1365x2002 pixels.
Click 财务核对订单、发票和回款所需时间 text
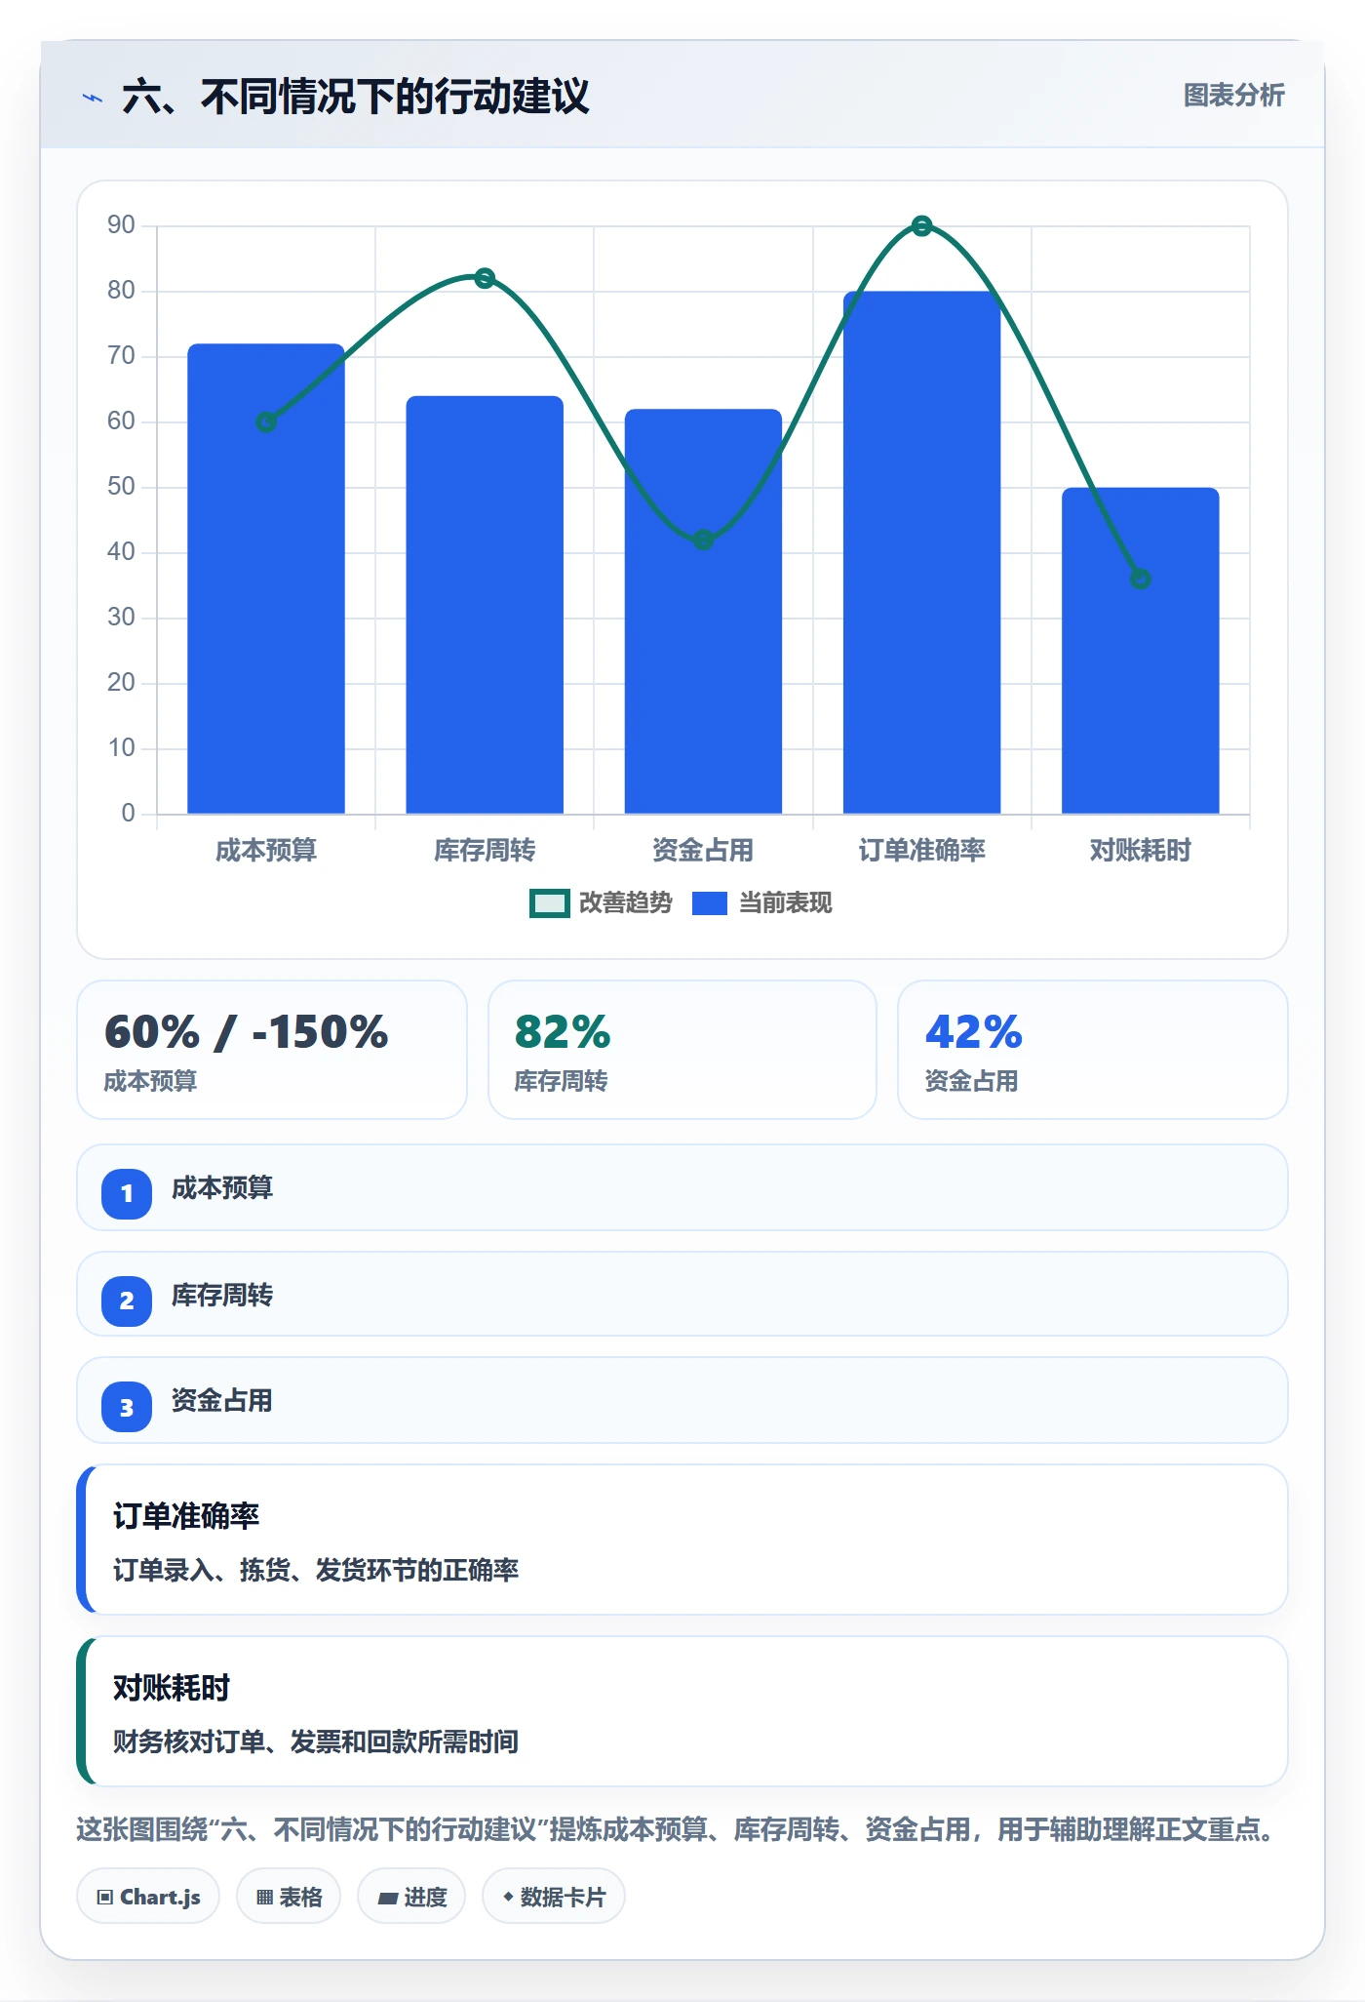click(316, 1742)
